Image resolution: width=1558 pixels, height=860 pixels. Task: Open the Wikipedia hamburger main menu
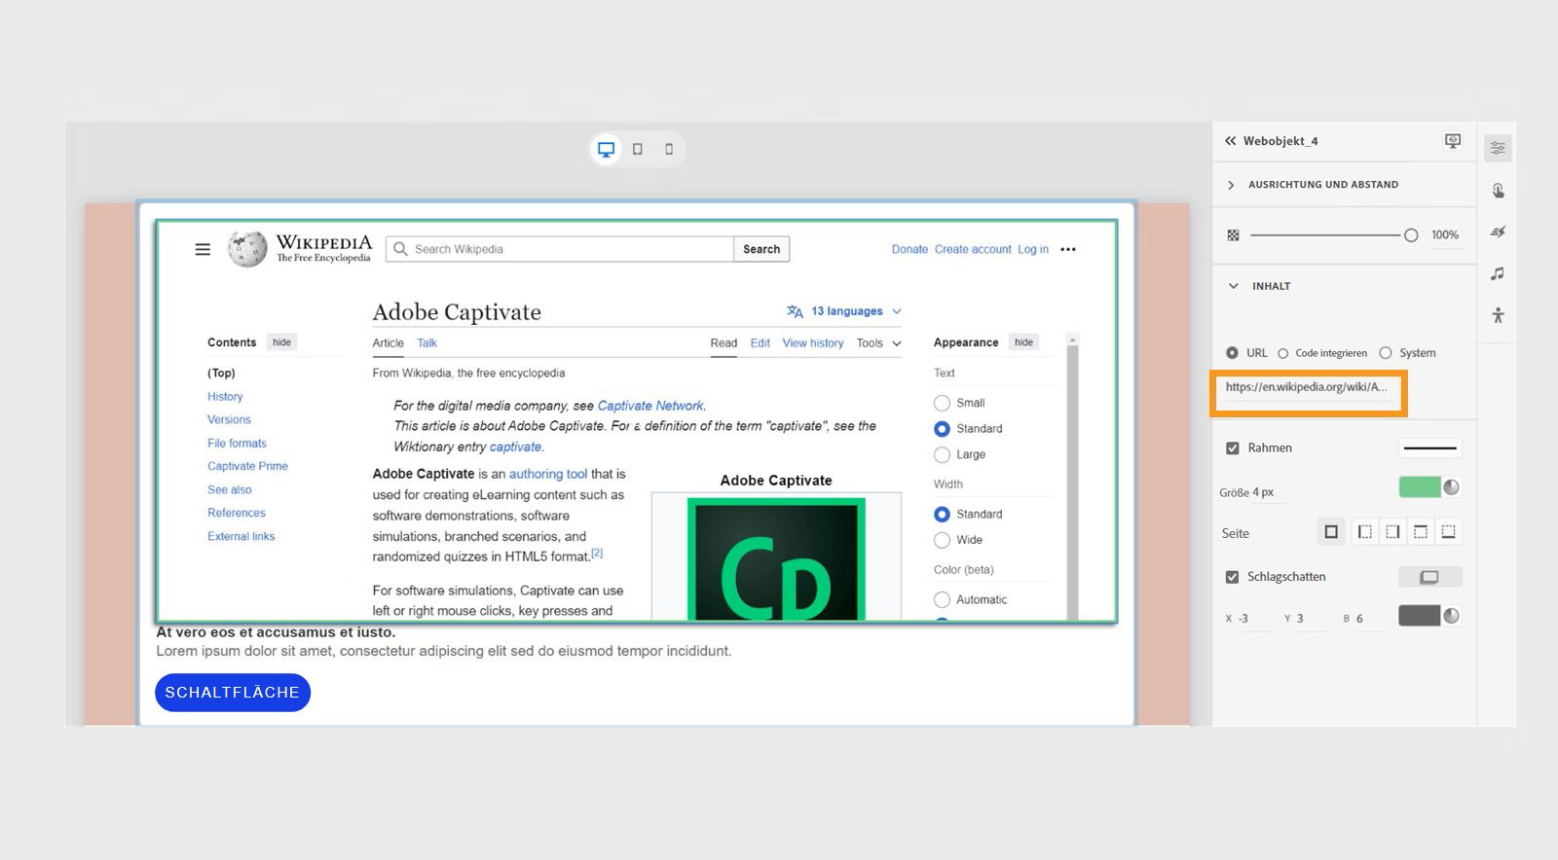pos(203,250)
